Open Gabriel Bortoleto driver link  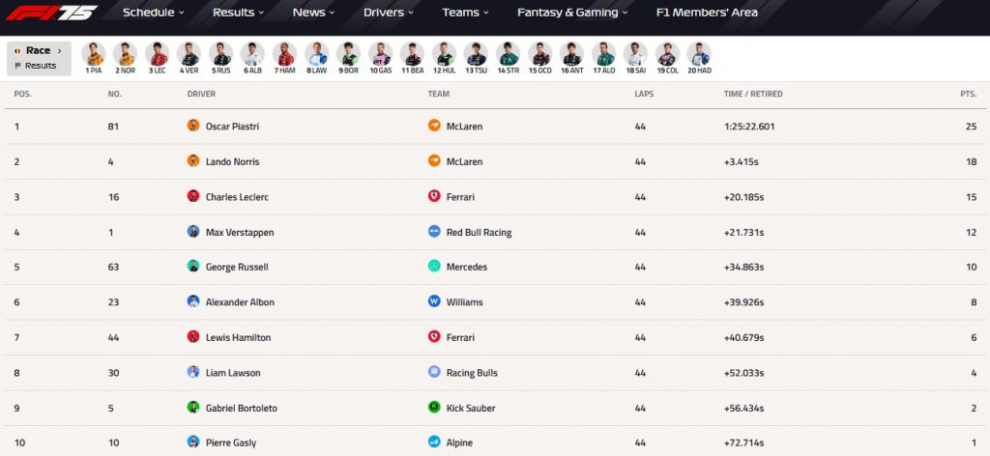click(241, 408)
